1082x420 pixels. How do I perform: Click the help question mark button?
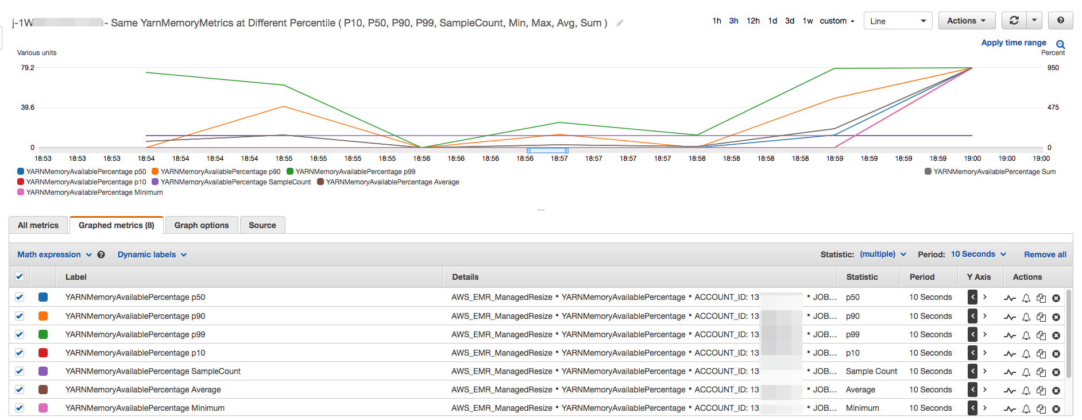click(1060, 21)
